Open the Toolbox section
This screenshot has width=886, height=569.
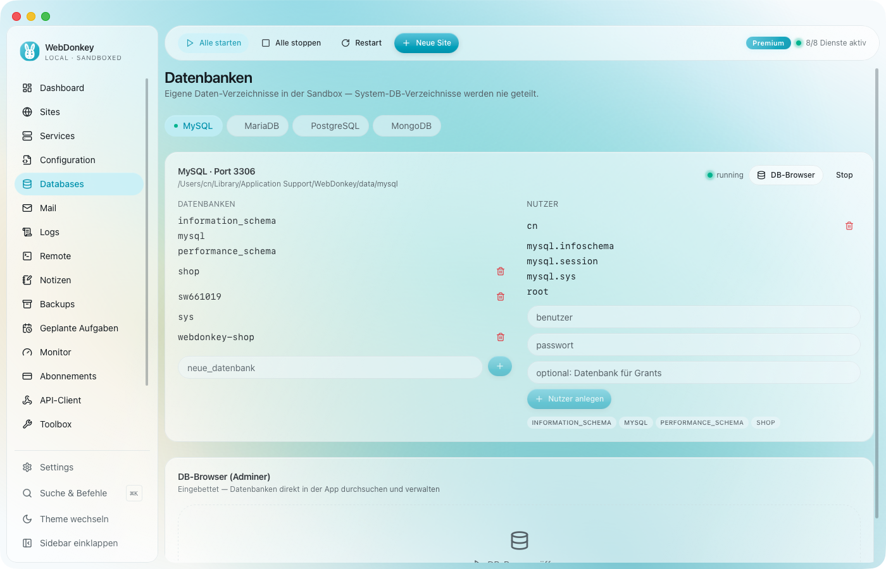80,424
